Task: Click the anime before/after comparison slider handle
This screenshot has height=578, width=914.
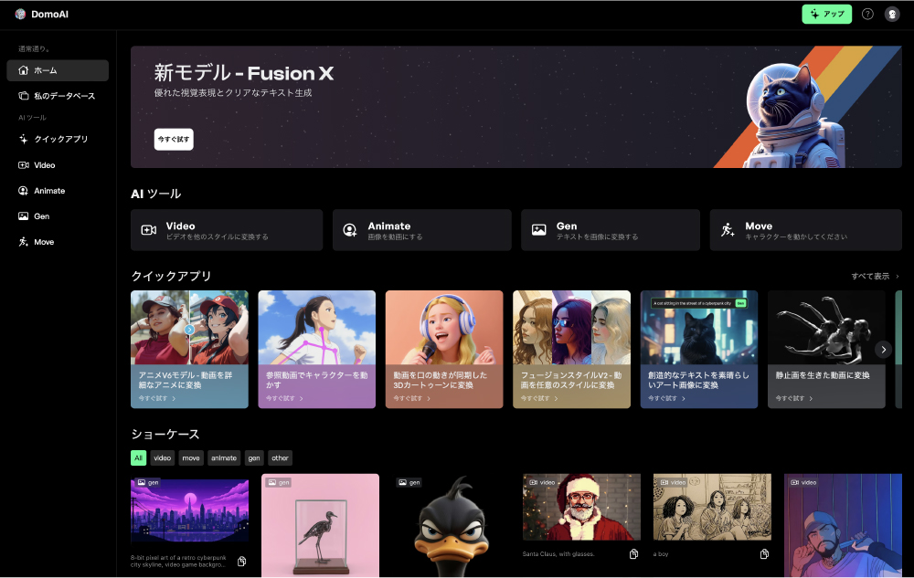Action: click(x=189, y=330)
